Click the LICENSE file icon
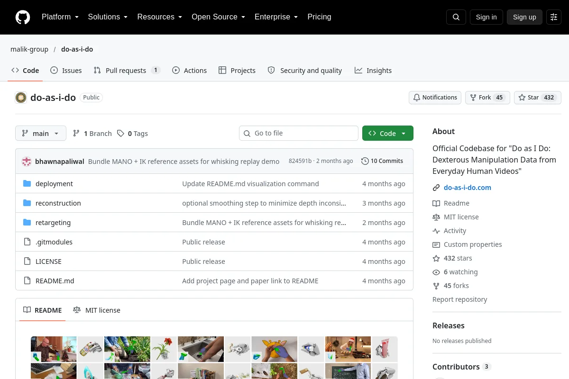This screenshot has height=379, width=569. click(x=27, y=262)
